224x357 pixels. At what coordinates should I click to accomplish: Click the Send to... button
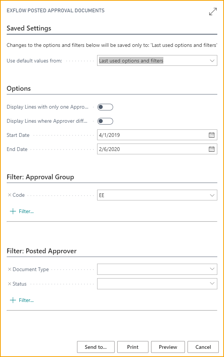click(x=96, y=347)
